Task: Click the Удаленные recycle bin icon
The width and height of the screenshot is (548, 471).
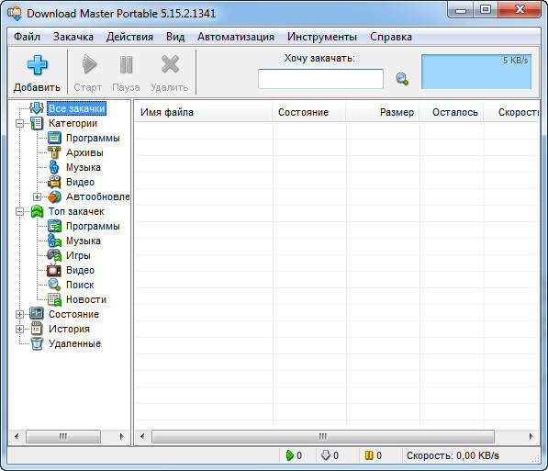Action: click(x=37, y=343)
